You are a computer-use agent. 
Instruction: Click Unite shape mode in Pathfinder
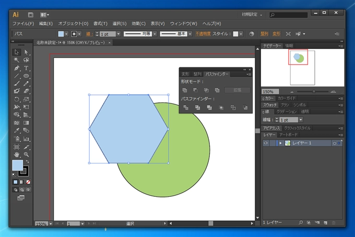click(185, 90)
